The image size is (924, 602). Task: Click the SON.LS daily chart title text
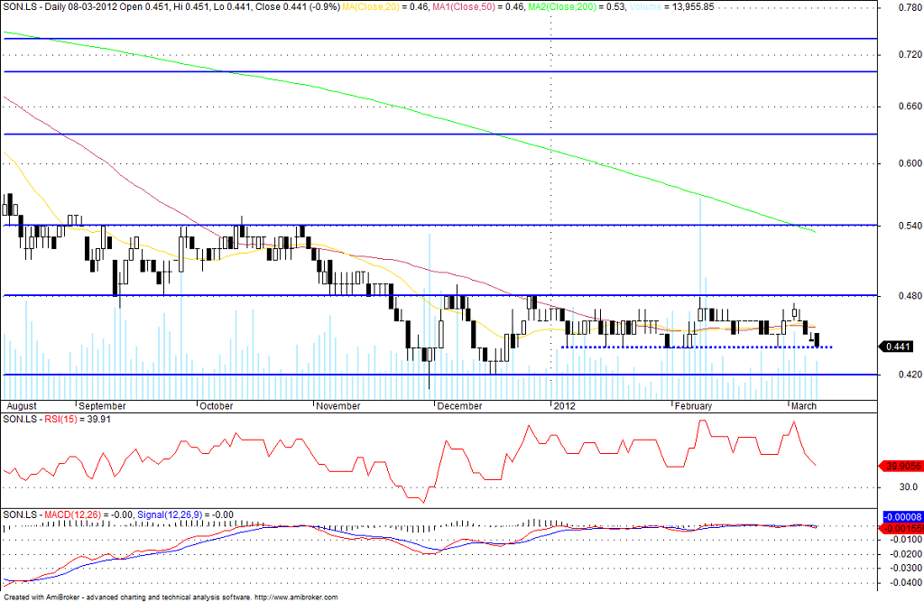coord(171,7)
